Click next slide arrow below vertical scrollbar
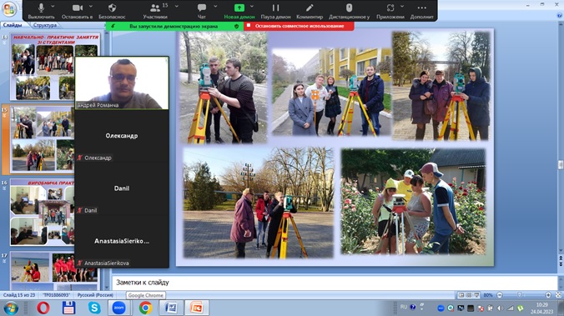Viewport: 564px width, 316px height. (x=561, y=263)
